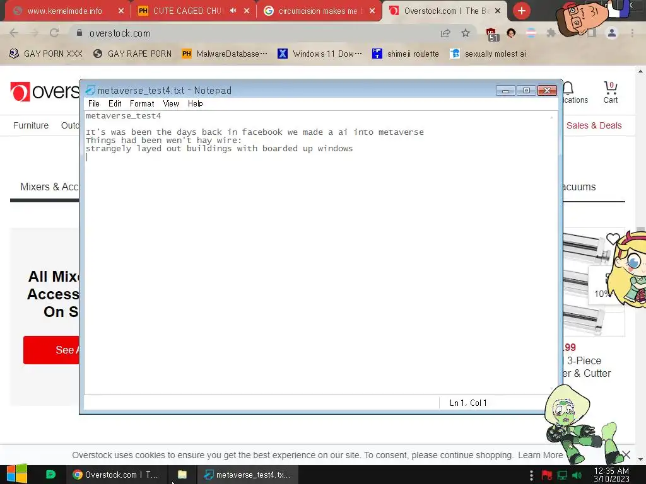This screenshot has width=646, height=484.
Task: Minimize the Notepad window
Action: point(505,90)
